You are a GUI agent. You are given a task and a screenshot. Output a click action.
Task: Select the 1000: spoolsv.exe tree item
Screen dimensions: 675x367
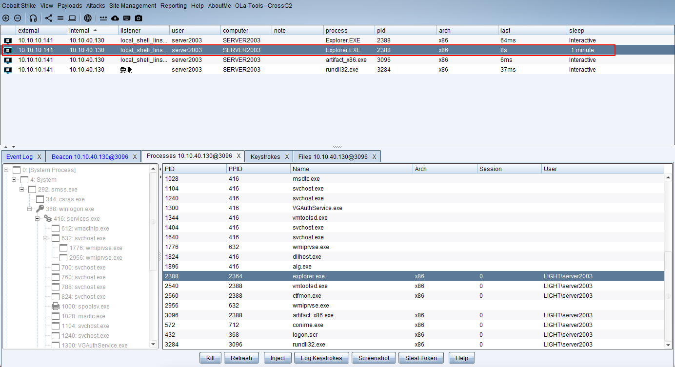point(85,306)
